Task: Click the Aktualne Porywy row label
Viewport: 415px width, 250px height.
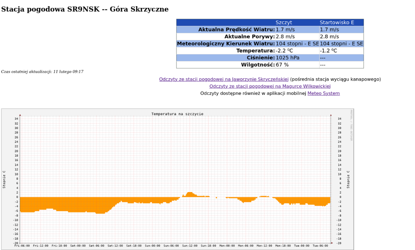Action: (249, 37)
